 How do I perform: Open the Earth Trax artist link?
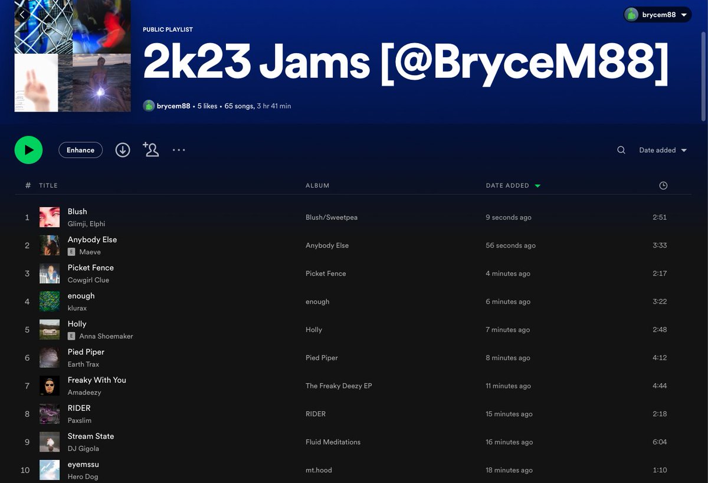(x=83, y=364)
